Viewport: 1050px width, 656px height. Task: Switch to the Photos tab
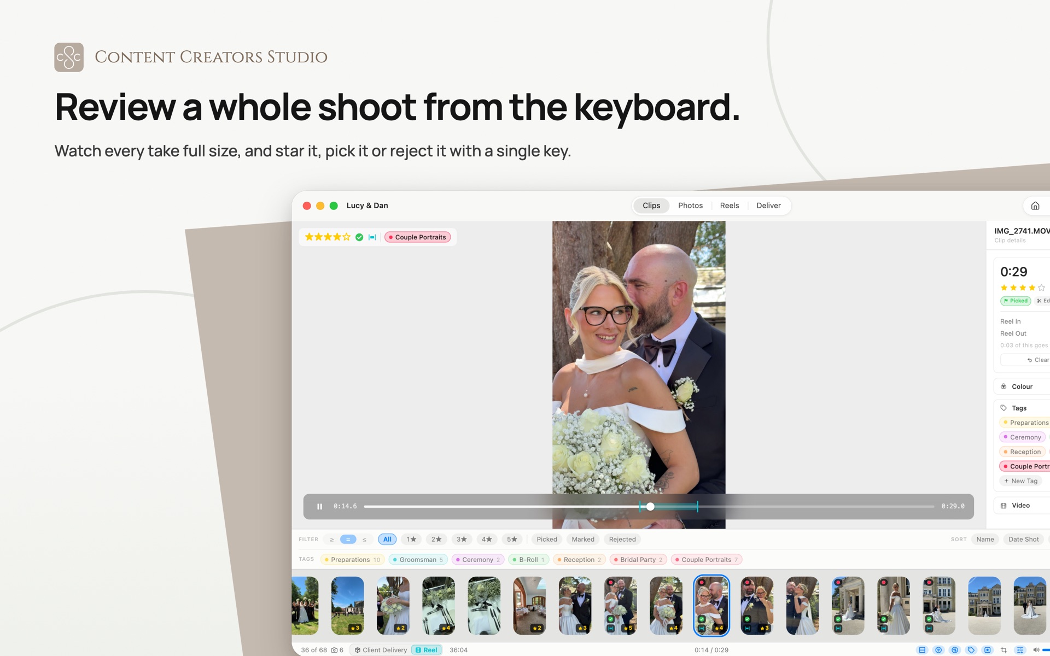[x=690, y=206]
